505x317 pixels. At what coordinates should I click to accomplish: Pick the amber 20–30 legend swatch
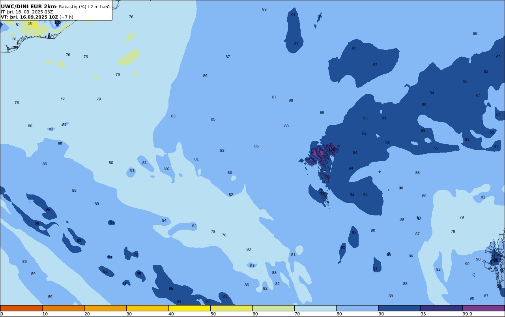[105, 308]
